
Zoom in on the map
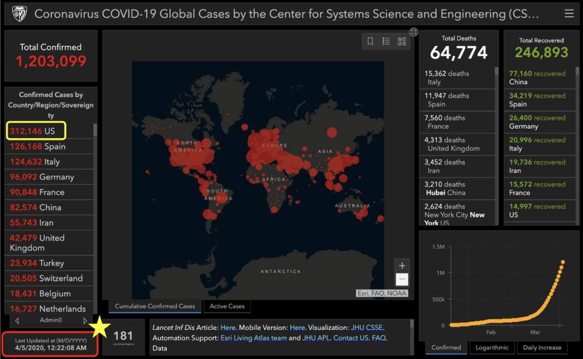pos(402,265)
